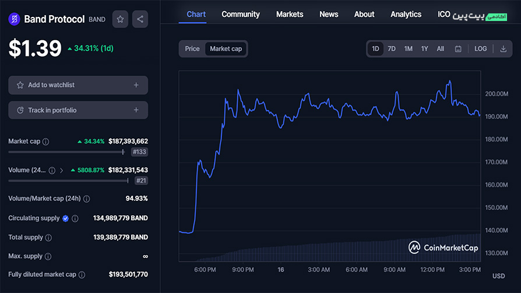Viewport: 521px width, 293px height.
Task: Open the share button next to BAND
Action: click(140, 19)
